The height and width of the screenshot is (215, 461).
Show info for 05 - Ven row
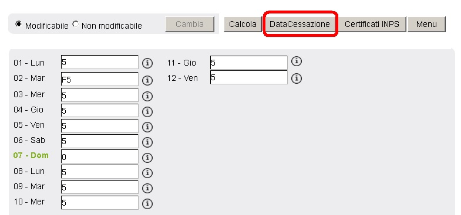point(147,127)
